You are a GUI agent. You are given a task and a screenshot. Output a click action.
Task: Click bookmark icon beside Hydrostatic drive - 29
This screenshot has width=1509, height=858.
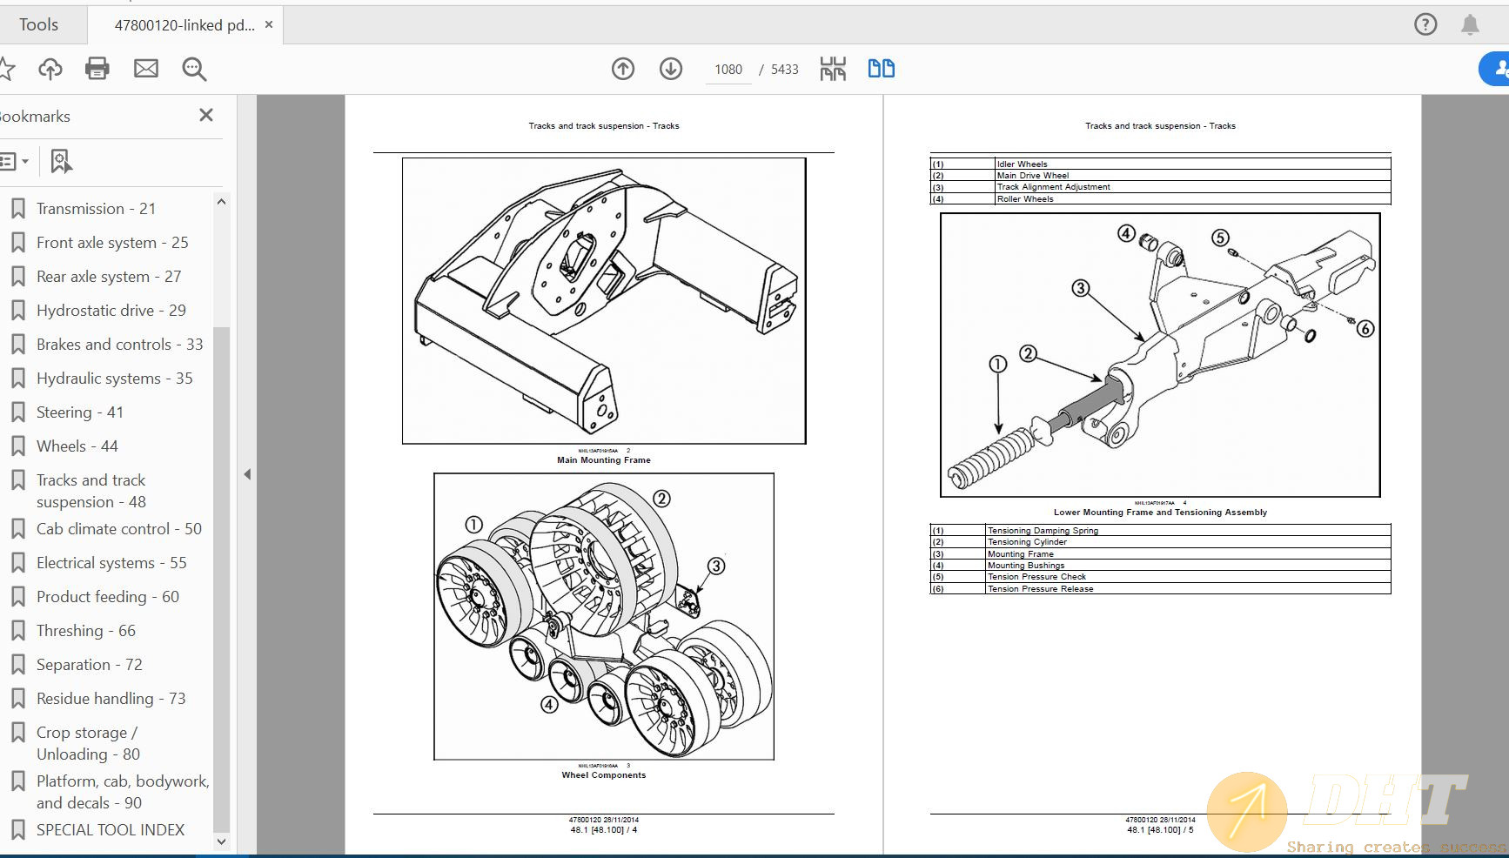(x=17, y=311)
